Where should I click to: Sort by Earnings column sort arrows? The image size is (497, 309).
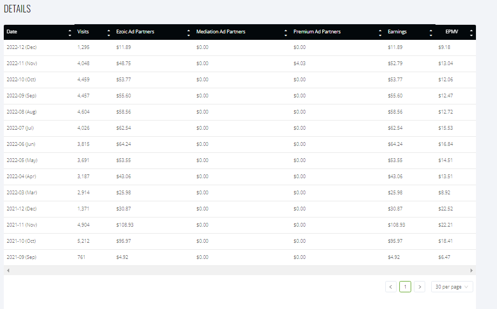pyautogui.click(x=431, y=33)
